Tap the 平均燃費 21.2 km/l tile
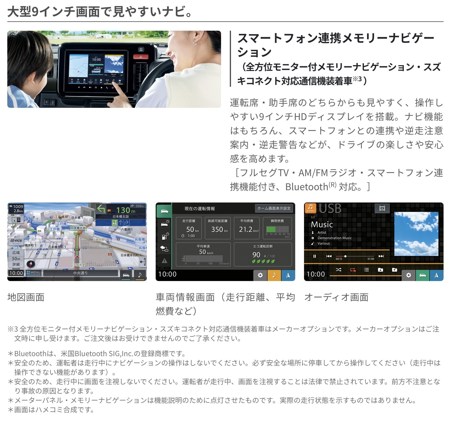Image resolution: width=450 pixels, height=421 pixels. tap(247, 228)
